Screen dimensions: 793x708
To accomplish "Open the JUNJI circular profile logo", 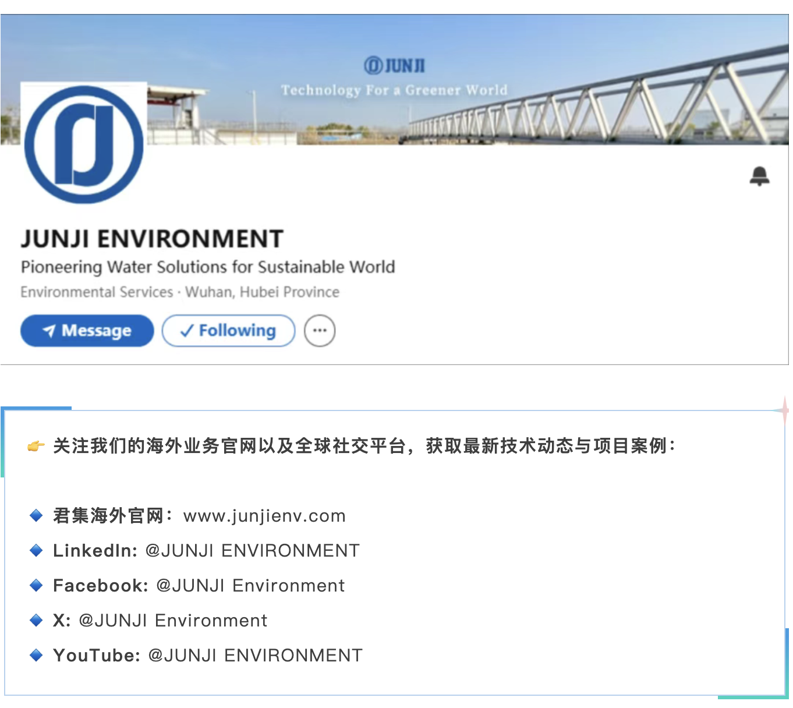I will [84, 144].
